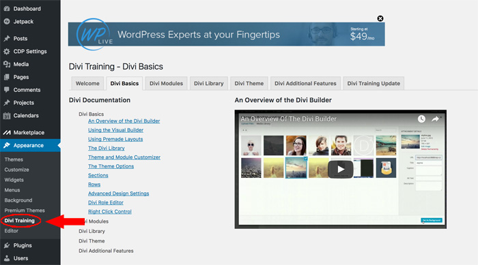Open The Divi Library link

coord(107,149)
